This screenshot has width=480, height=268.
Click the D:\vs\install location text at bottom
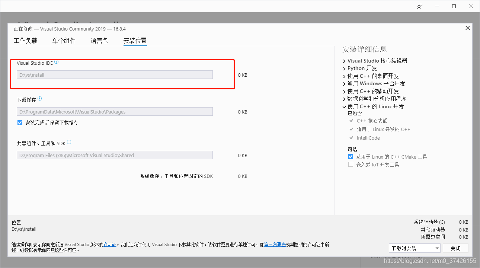point(24,229)
